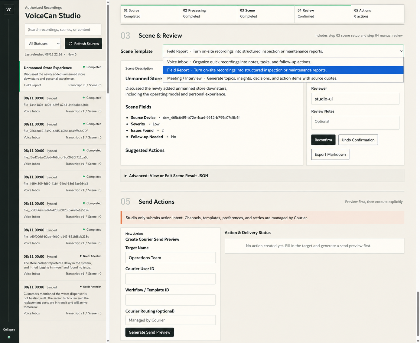
Task: Select recording file_e60f006d-b2de-46b0
Action: 63,237
